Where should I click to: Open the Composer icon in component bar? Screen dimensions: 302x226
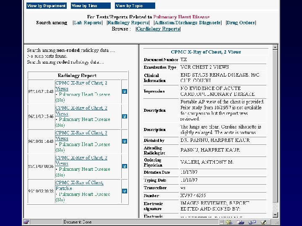[264, 222]
